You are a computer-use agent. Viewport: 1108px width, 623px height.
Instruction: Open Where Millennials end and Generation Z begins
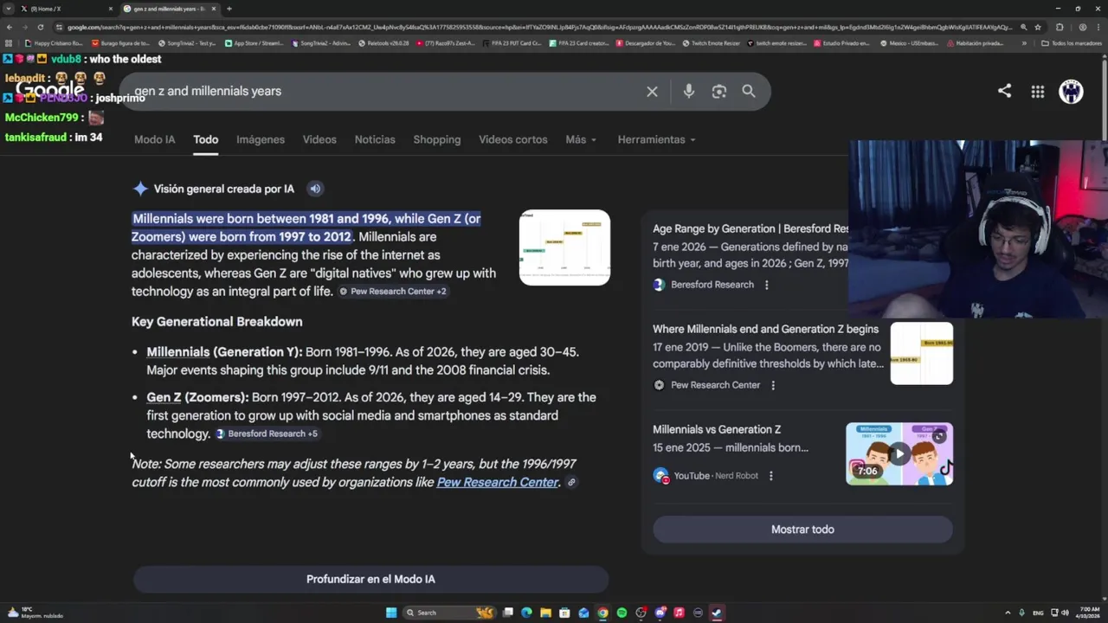pos(765,329)
